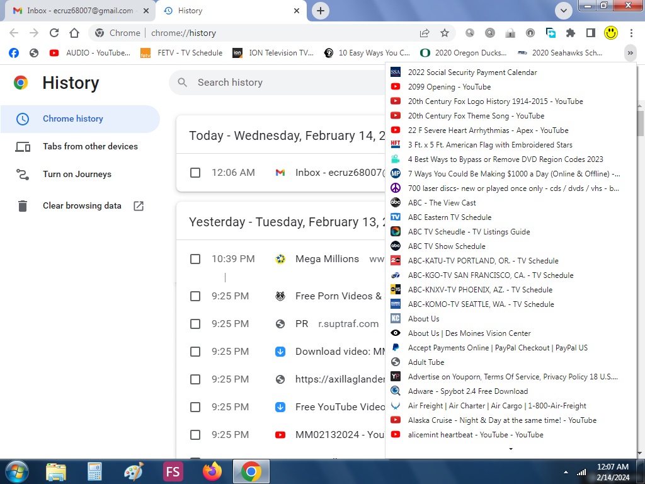Open the Chrome history sidebar item

click(80, 119)
